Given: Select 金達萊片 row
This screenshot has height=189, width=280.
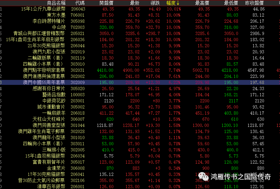Looking at the screenshot, I should click(140, 168).
